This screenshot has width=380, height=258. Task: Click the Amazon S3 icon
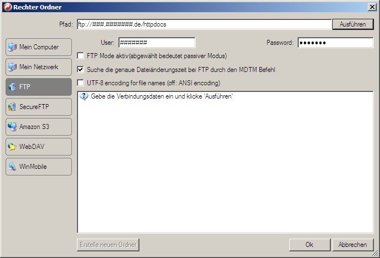12,127
